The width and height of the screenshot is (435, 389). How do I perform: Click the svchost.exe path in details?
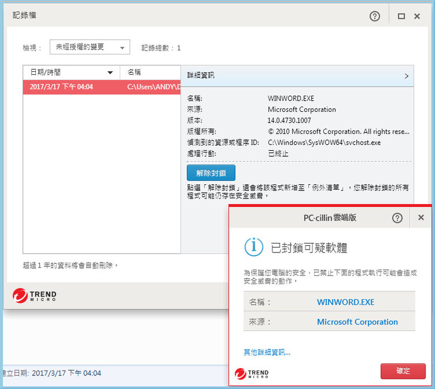coord(324,142)
